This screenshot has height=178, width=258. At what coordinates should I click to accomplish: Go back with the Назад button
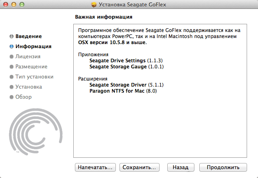(181, 167)
